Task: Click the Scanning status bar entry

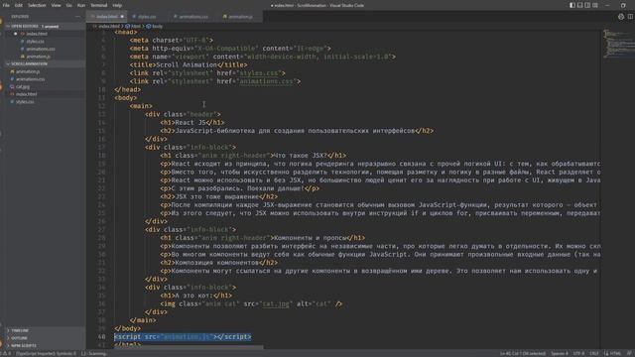Action: (94, 354)
